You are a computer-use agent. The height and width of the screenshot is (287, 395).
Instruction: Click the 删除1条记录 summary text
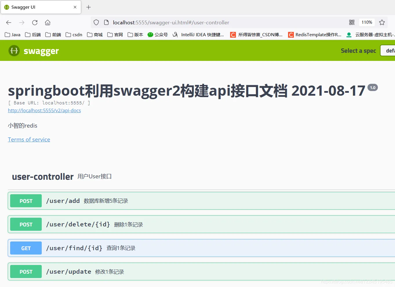coord(128,225)
